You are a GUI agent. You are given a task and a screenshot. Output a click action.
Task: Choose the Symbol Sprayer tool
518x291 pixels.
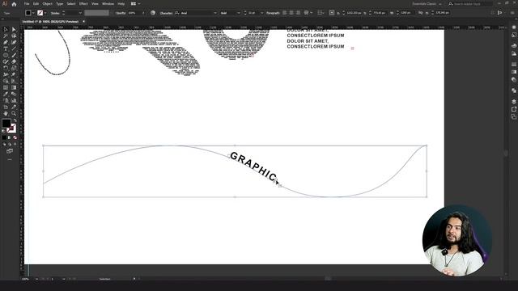6,100
